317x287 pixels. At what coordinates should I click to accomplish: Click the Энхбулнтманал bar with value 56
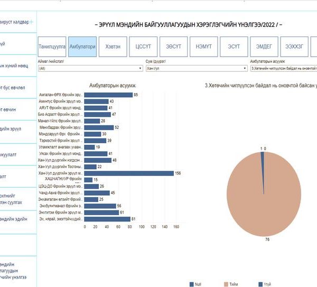(100, 206)
